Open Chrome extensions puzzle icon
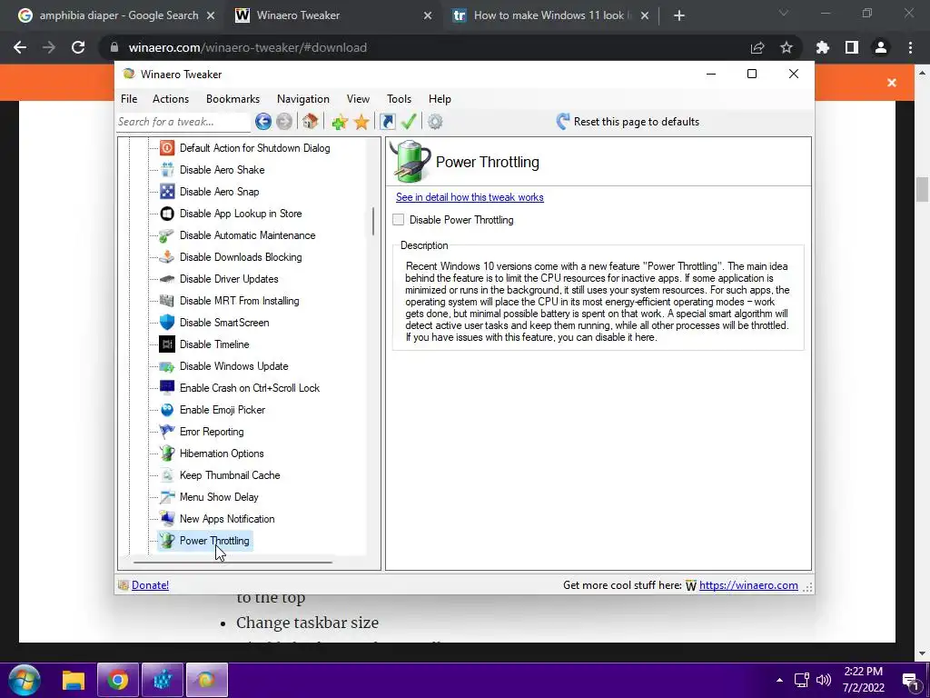930x698 pixels. tap(823, 47)
